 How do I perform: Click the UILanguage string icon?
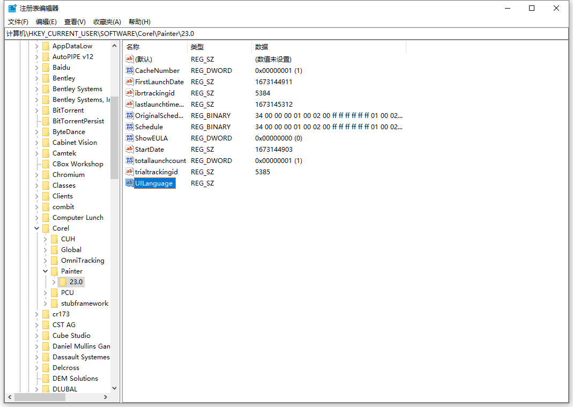(x=129, y=183)
